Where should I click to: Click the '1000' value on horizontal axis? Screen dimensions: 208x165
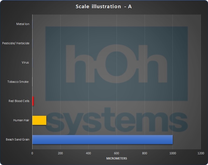point(173,153)
